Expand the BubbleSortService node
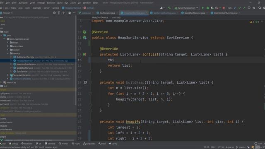The width and height of the screenshot is (265, 149). tap(11, 57)
